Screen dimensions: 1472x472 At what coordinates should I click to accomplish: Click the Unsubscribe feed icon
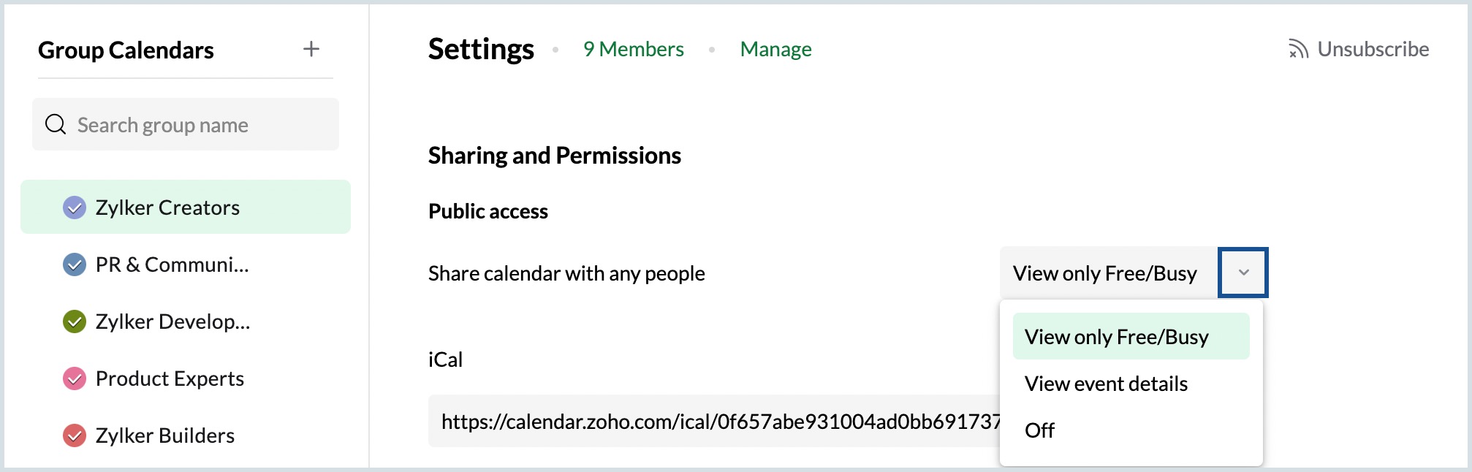(1298, 49)
